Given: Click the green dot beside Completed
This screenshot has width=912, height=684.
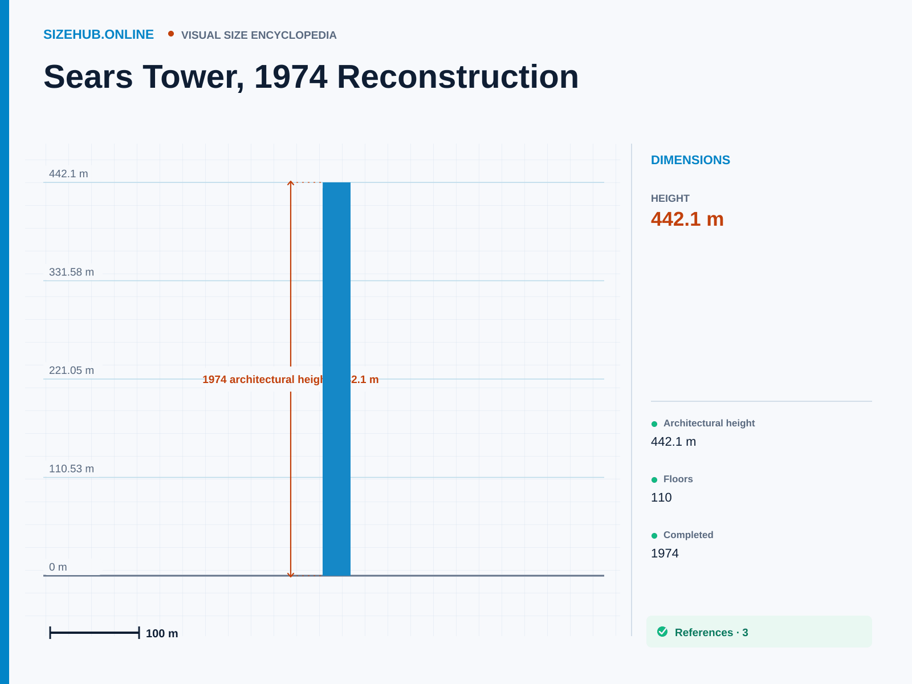Looking at the screenshot, I should point(654,536).
